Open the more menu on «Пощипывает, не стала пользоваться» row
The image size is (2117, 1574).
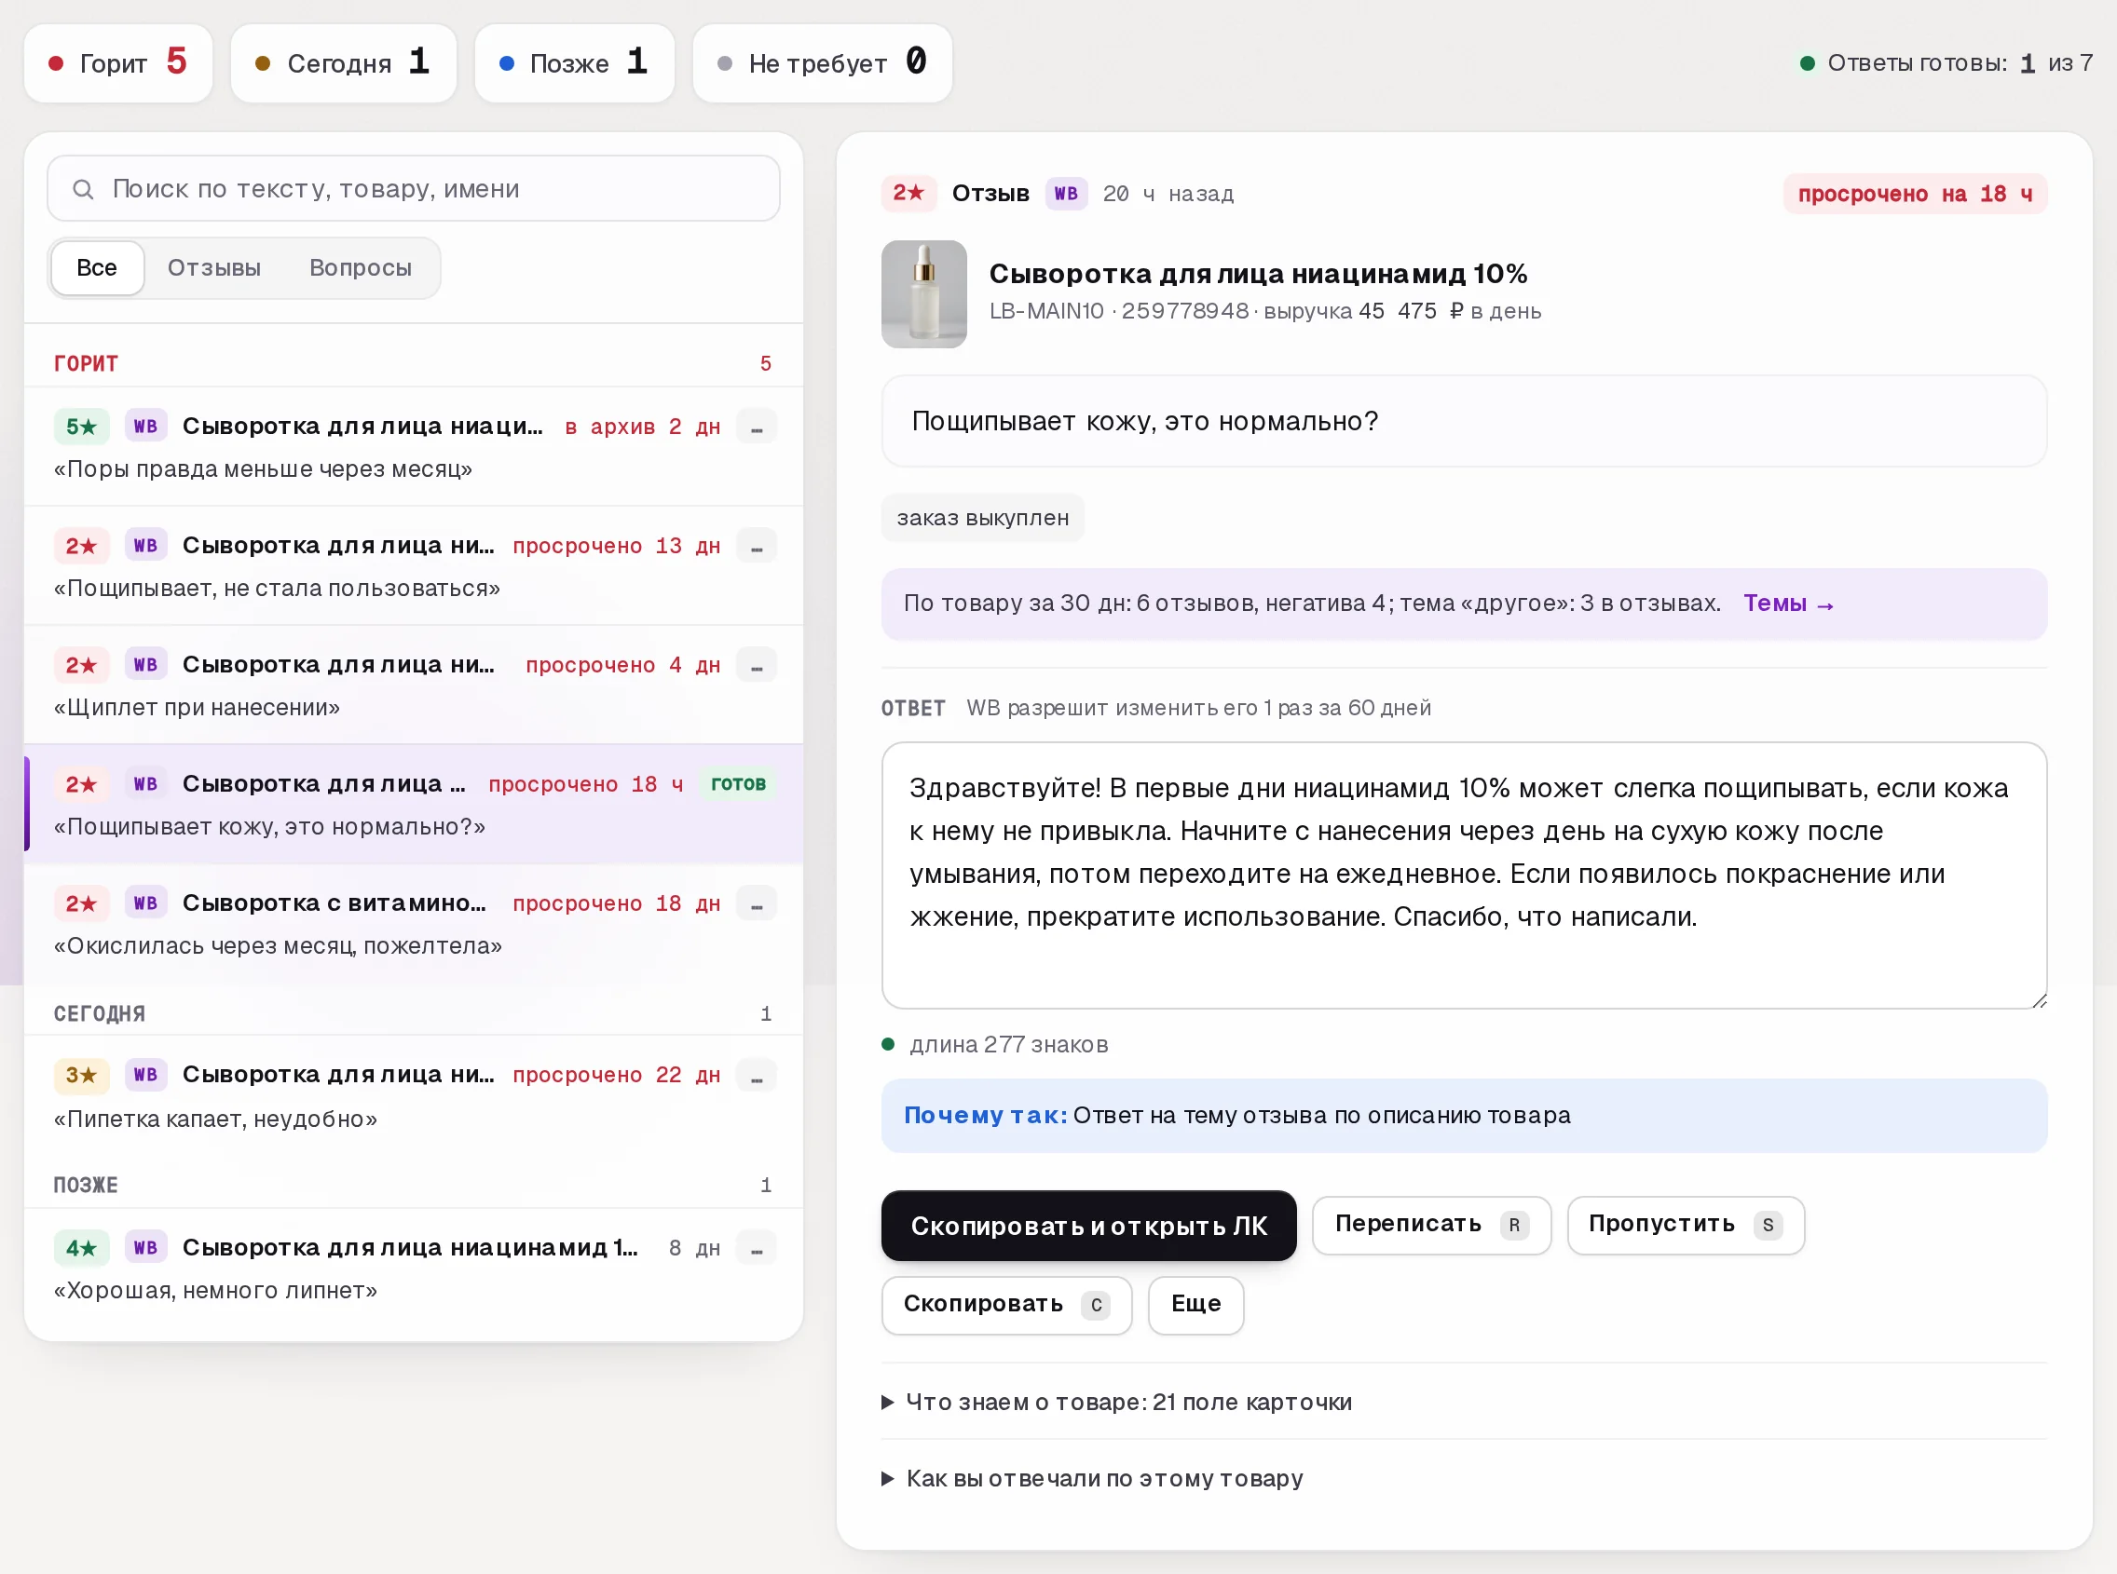(757, 546)
